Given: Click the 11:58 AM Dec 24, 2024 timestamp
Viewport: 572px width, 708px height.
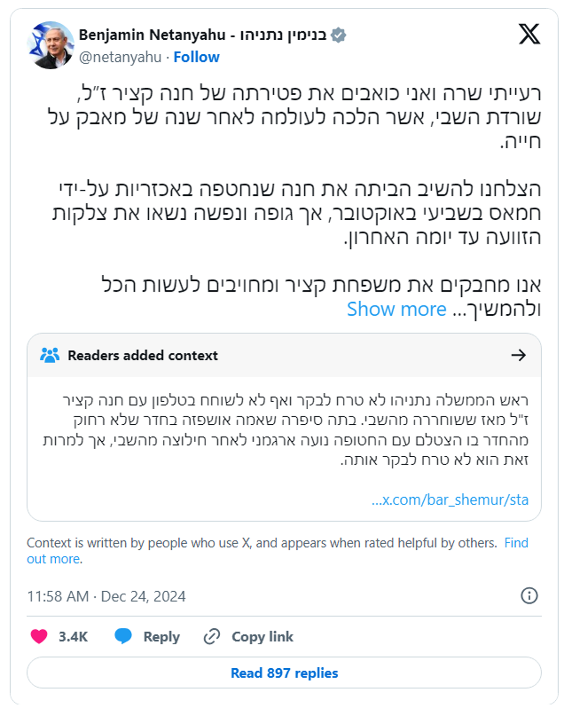Looking at the screenshot, I should tap(106, 596).
